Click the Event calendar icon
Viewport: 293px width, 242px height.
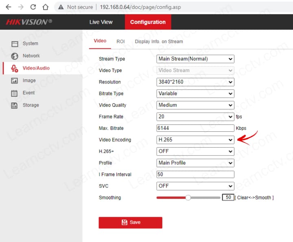(15, 93)
